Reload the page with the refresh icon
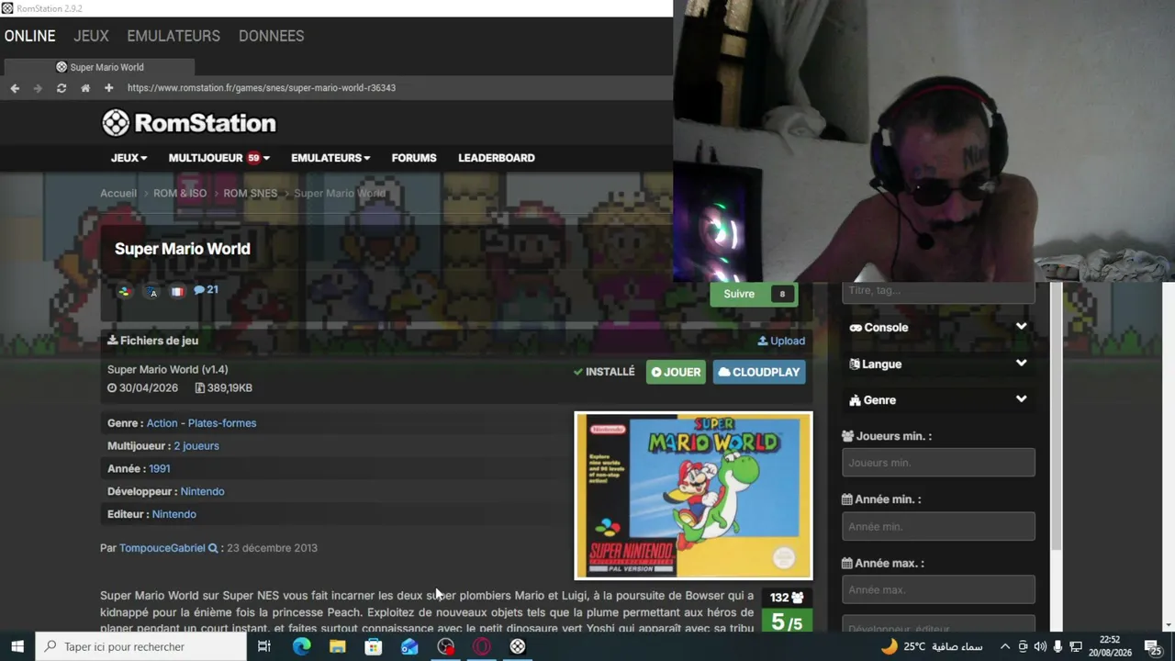Image resolution: width=1175 pixels, height=661 pixels. pyautogui.click(x=62, y=88)
